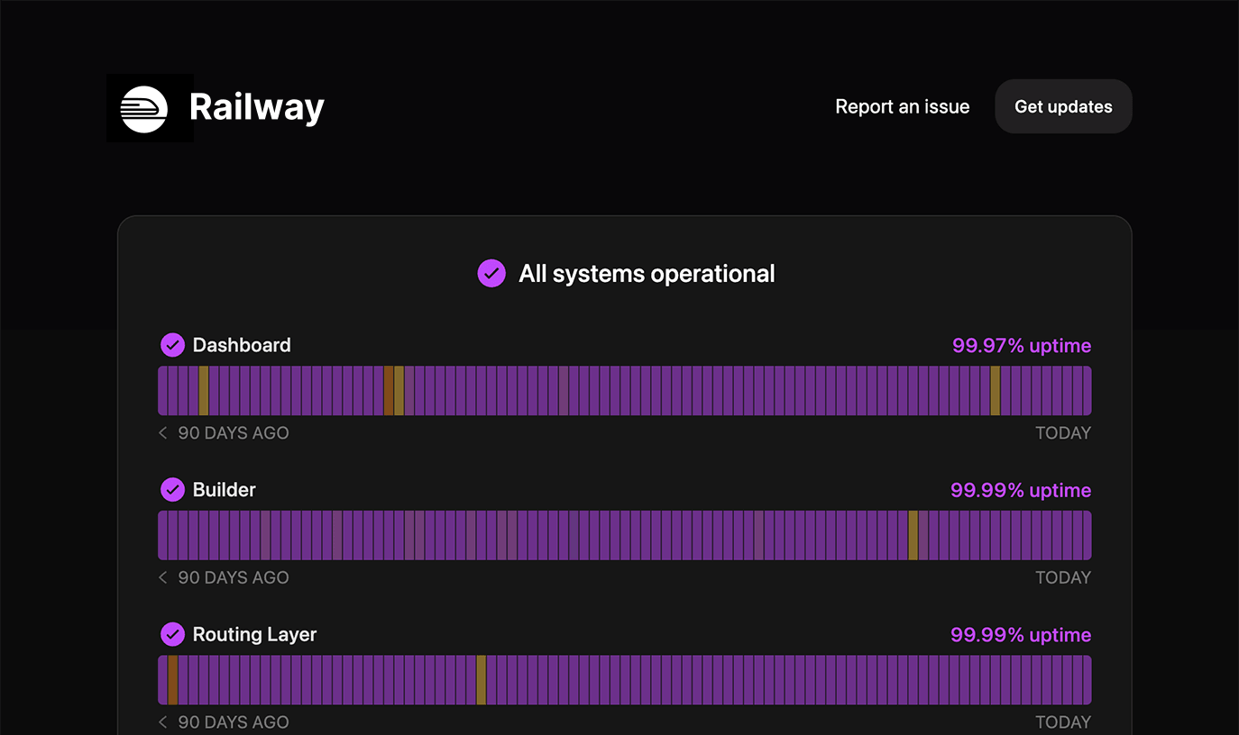Click the yellow bar mid Routing Layer timeline
The image size is (1239, 735).
[x=482, y=680]
